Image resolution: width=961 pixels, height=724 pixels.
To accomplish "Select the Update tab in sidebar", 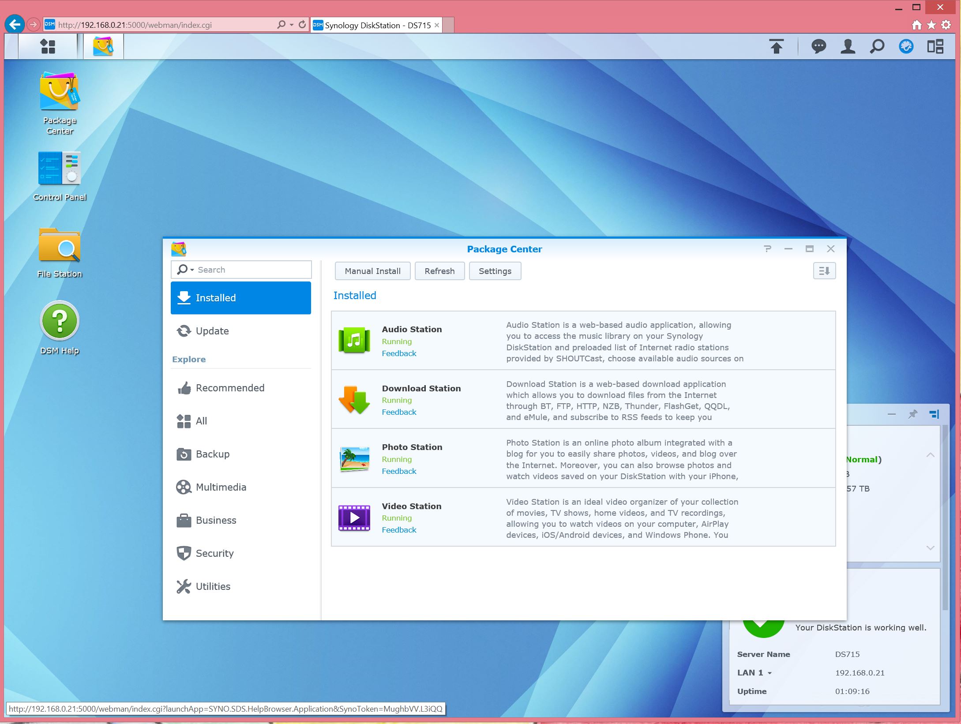I will [212, 331].
